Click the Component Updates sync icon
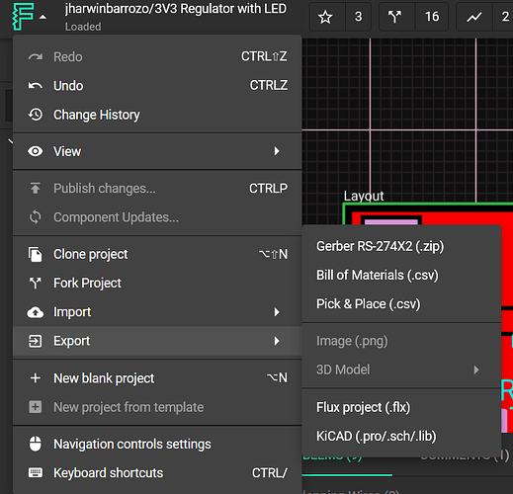This screenshot has width=513, height=494. pyautogui.click(x=36, y=217)
